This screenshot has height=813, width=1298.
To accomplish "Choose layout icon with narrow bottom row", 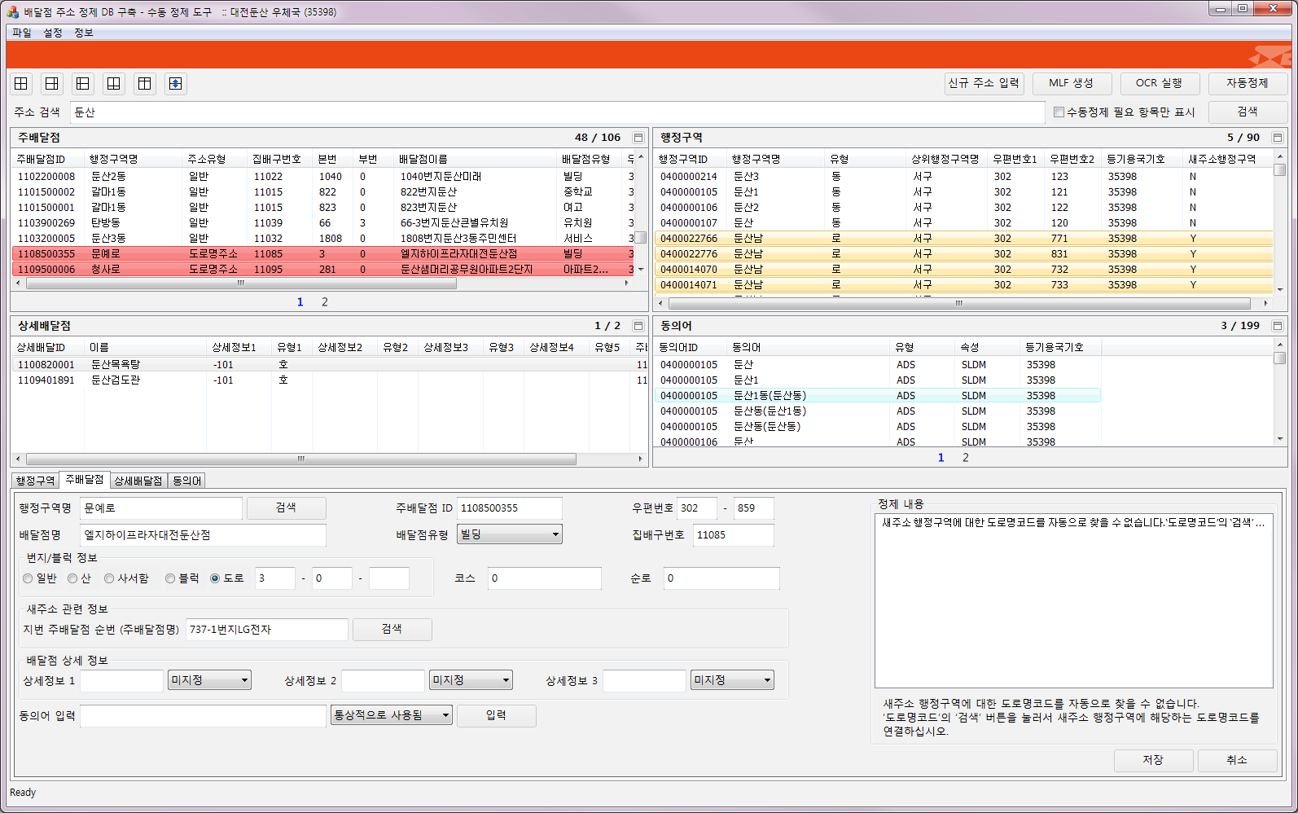I will [x=114, y=84].
